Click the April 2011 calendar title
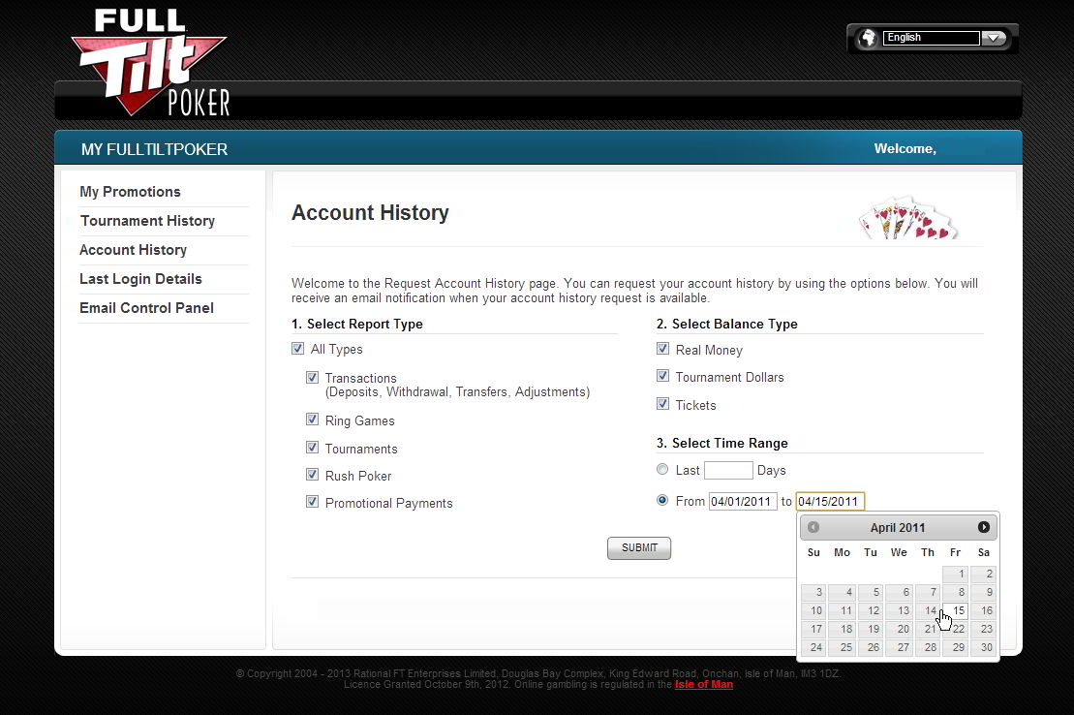 [898, 528]
